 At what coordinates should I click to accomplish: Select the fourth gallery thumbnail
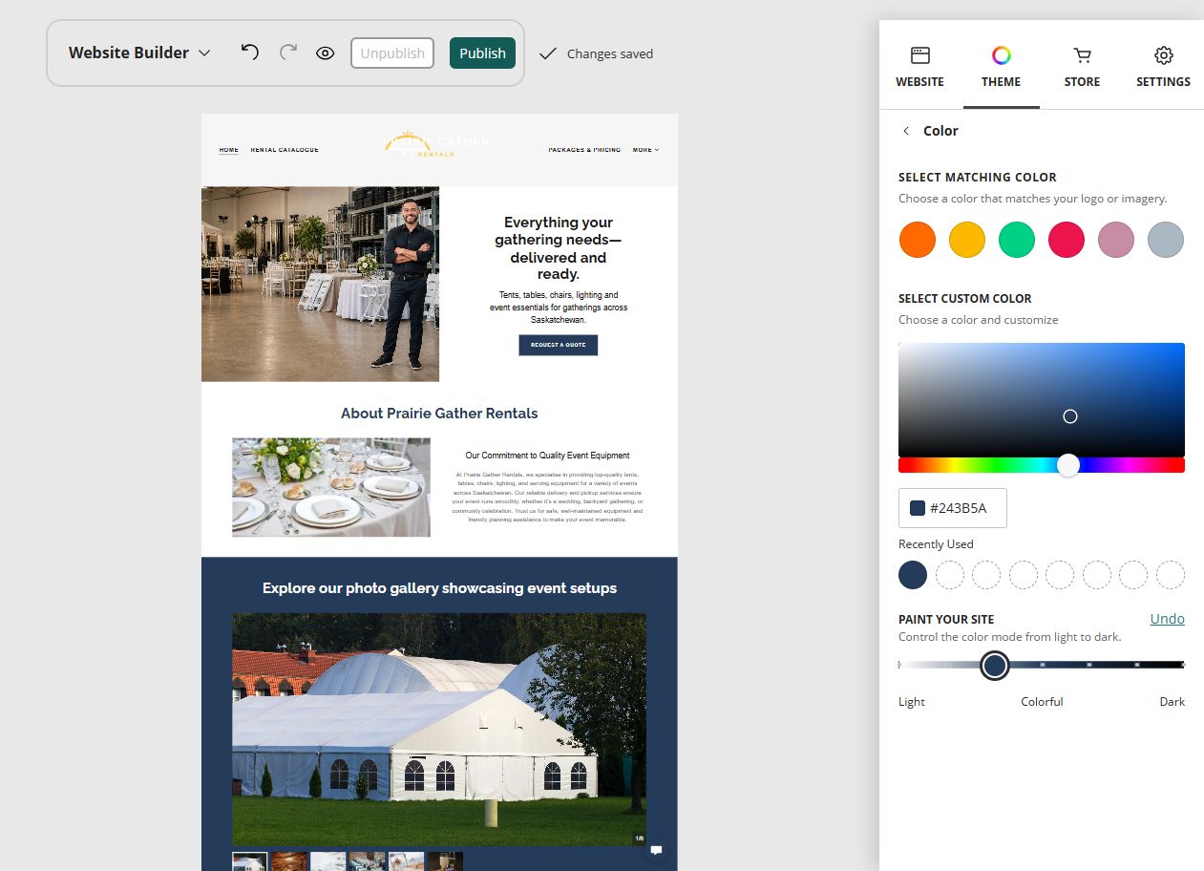point(368,861)
